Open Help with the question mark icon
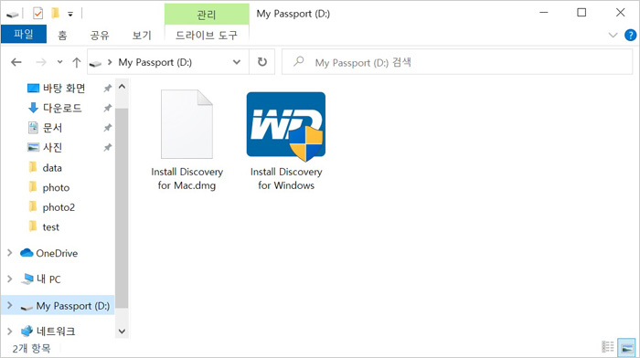The width and height of the screenshot is (640, 358). coord(630,35)
